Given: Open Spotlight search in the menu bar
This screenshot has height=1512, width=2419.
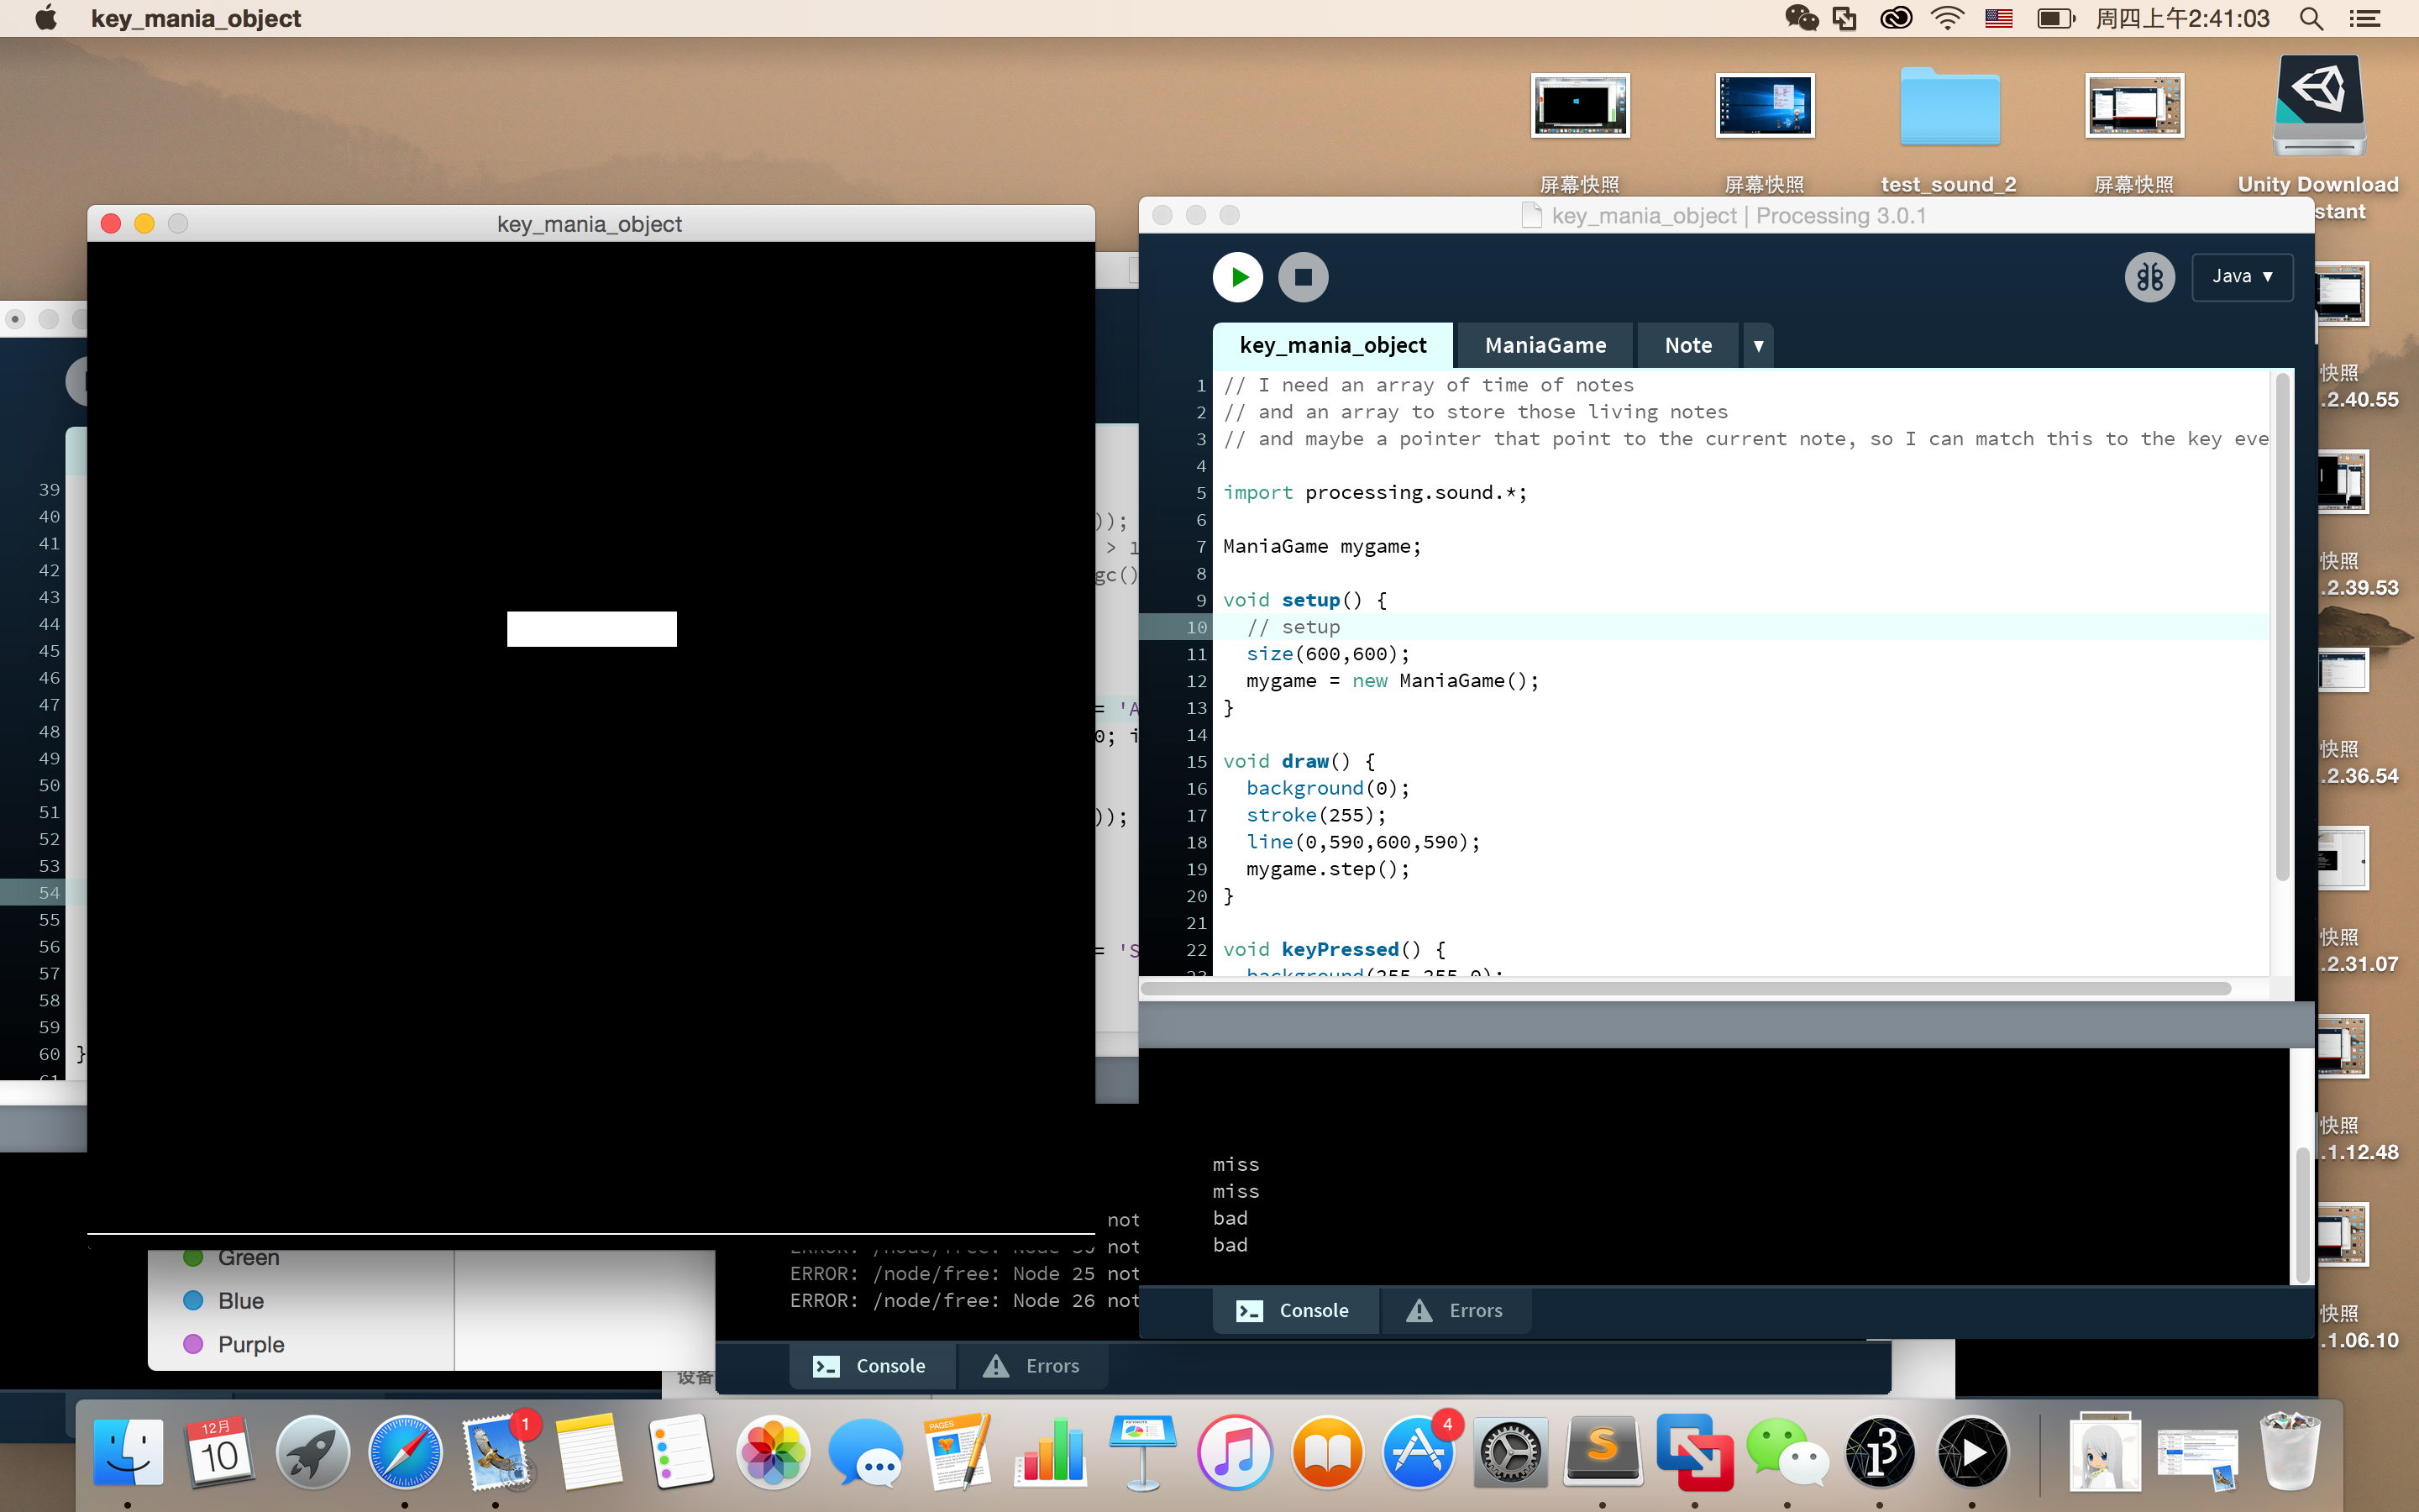Looking at the screenshot, I should pyautogui.click(x=2311, y=18).
